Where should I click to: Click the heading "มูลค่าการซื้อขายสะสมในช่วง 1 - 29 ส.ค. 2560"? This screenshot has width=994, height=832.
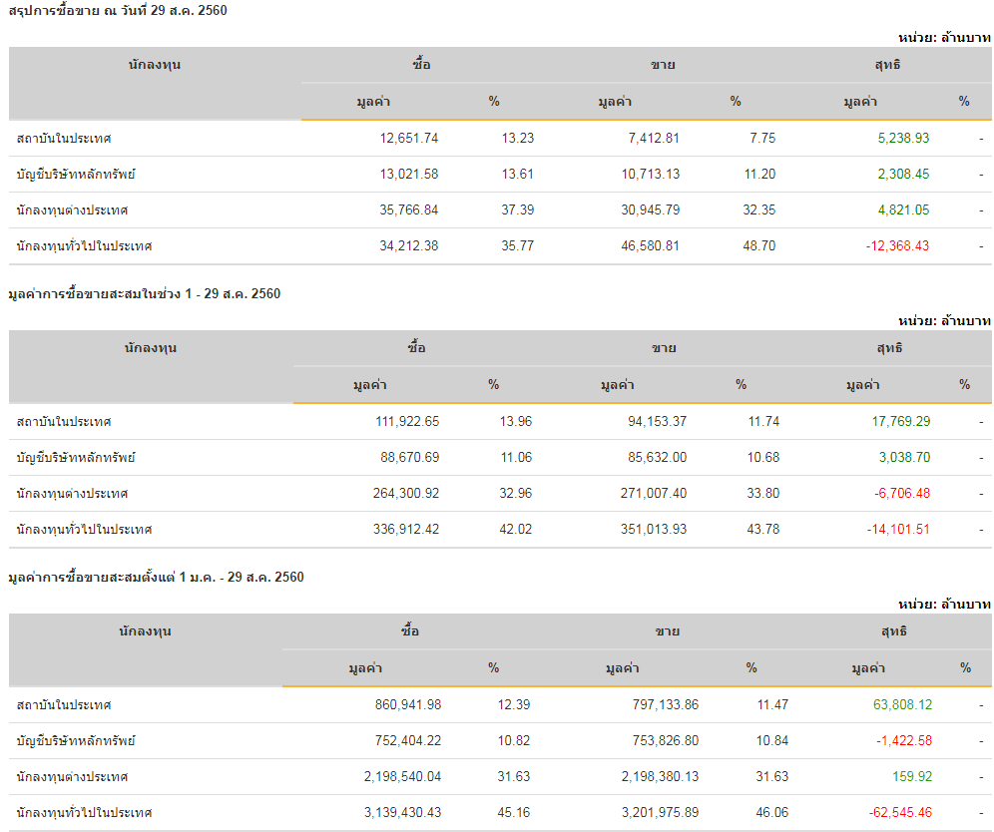click(x=144, y=293)
